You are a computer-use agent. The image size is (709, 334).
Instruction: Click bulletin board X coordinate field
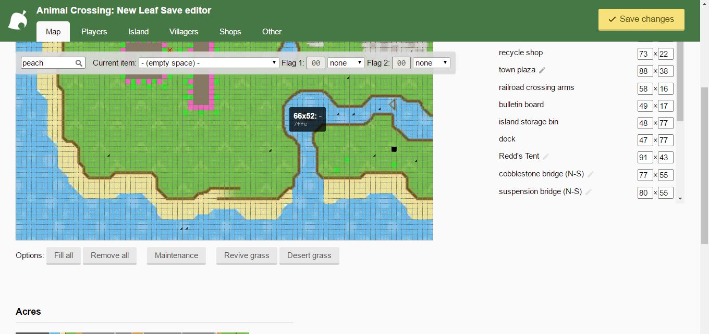pyautogui.click(x=645, y=106)
